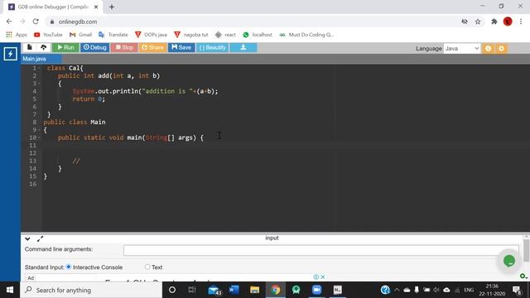Click the tracking blocked eye icon

point(465,22)
